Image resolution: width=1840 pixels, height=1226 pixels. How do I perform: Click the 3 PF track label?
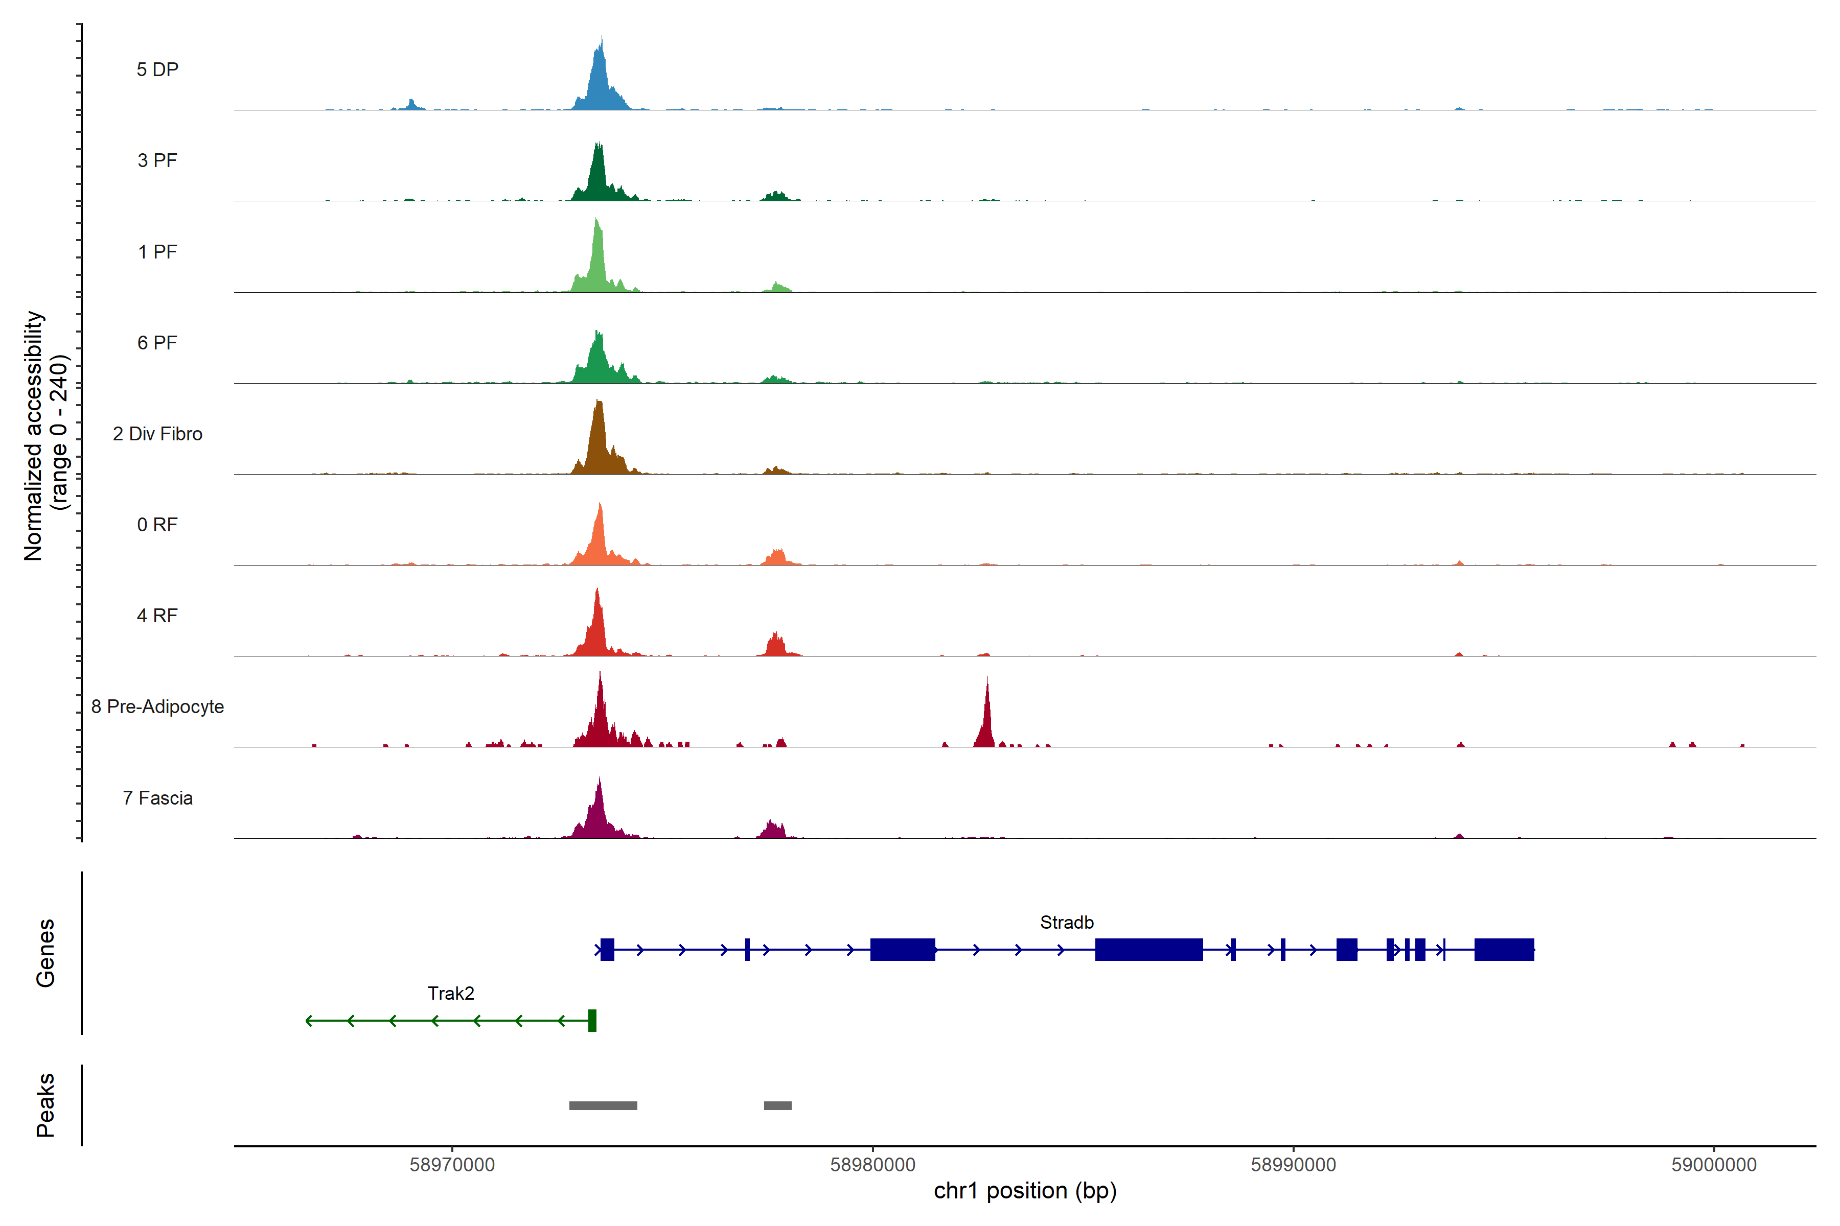tap(157, 160)
